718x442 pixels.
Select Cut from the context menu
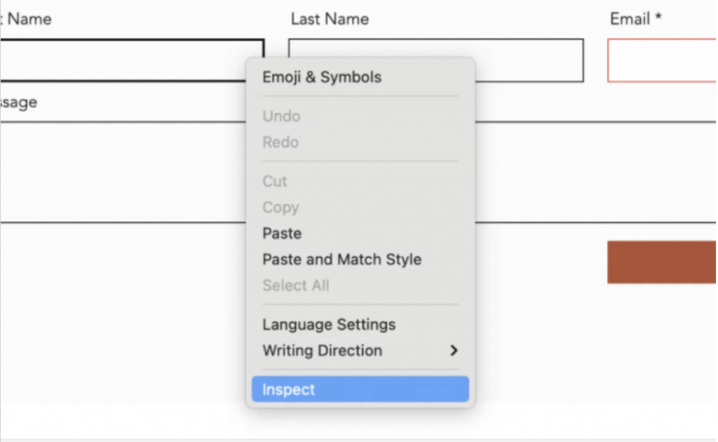(x=274, y=181)
